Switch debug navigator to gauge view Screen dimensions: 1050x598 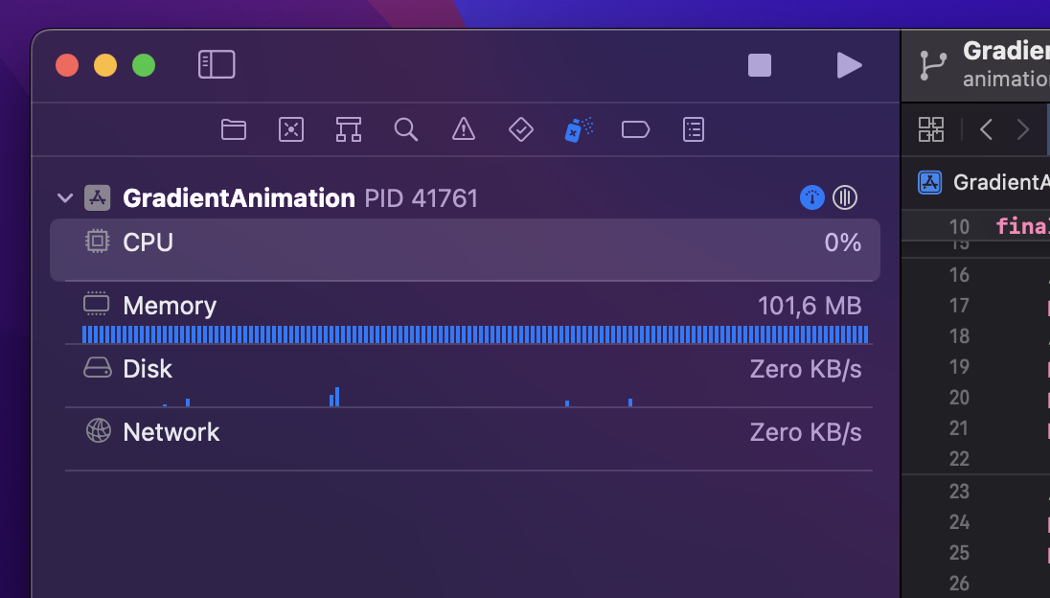pos(811,197)
